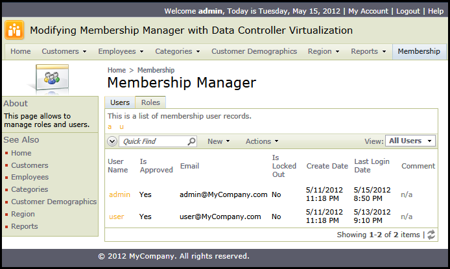Select the Membership navigation tab
Image resolution: width=450 pixels, height=269 pixels.
pyautogui.click(x=419, y=51)
